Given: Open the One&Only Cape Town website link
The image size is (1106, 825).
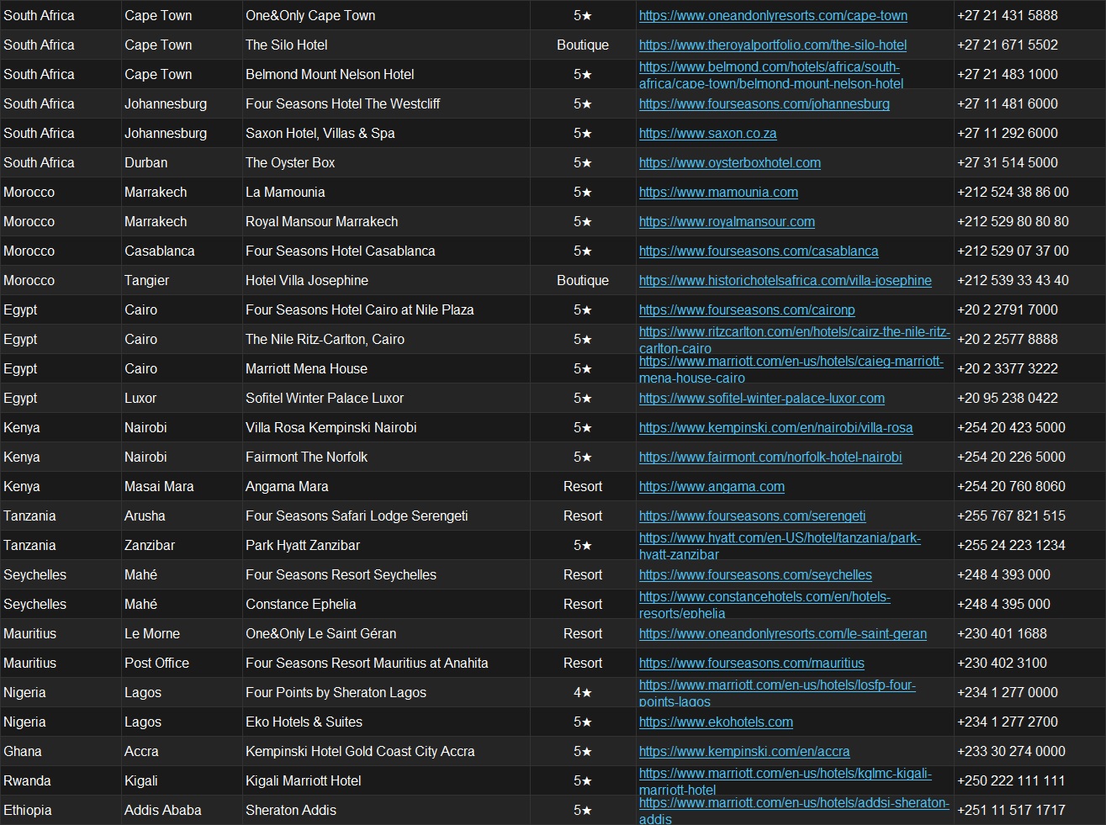Looking at the screenshot, I should pyautogui.click(x=773, y=15).
